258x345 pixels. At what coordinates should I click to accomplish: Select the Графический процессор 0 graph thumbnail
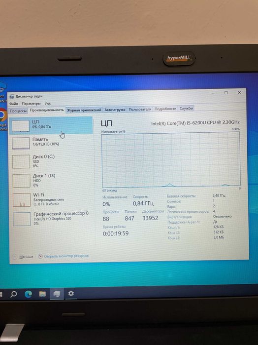coord(22,219)
